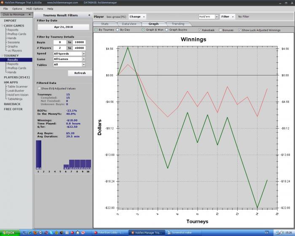The width and height of the screenshot is (295, 236).
Task: Switch to Screenshot maker in taskbar
Action: (180, 233)
